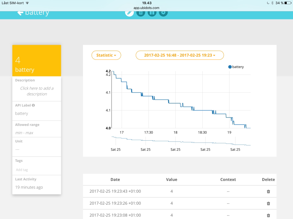Click the trash icon in top header
The image size is (293, 219).
click(140, 13)
